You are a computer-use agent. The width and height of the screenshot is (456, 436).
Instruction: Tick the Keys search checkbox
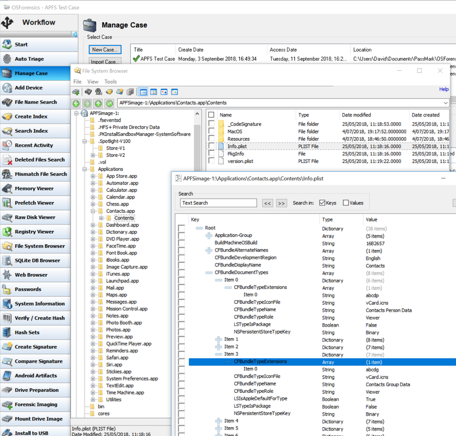[322, 203]
